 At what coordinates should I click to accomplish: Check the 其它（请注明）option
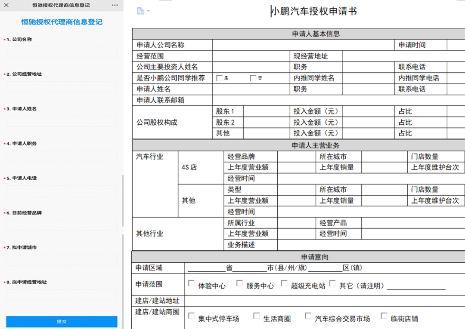(333, 283)
